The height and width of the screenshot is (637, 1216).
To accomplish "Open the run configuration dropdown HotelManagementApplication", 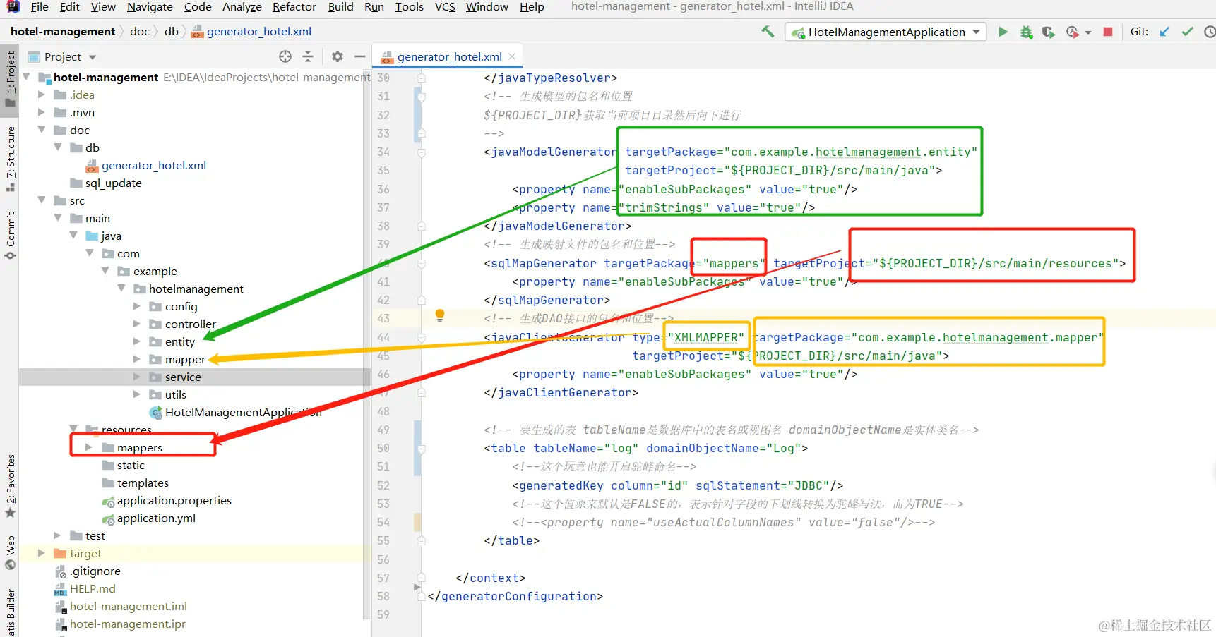I will [886, 32].
